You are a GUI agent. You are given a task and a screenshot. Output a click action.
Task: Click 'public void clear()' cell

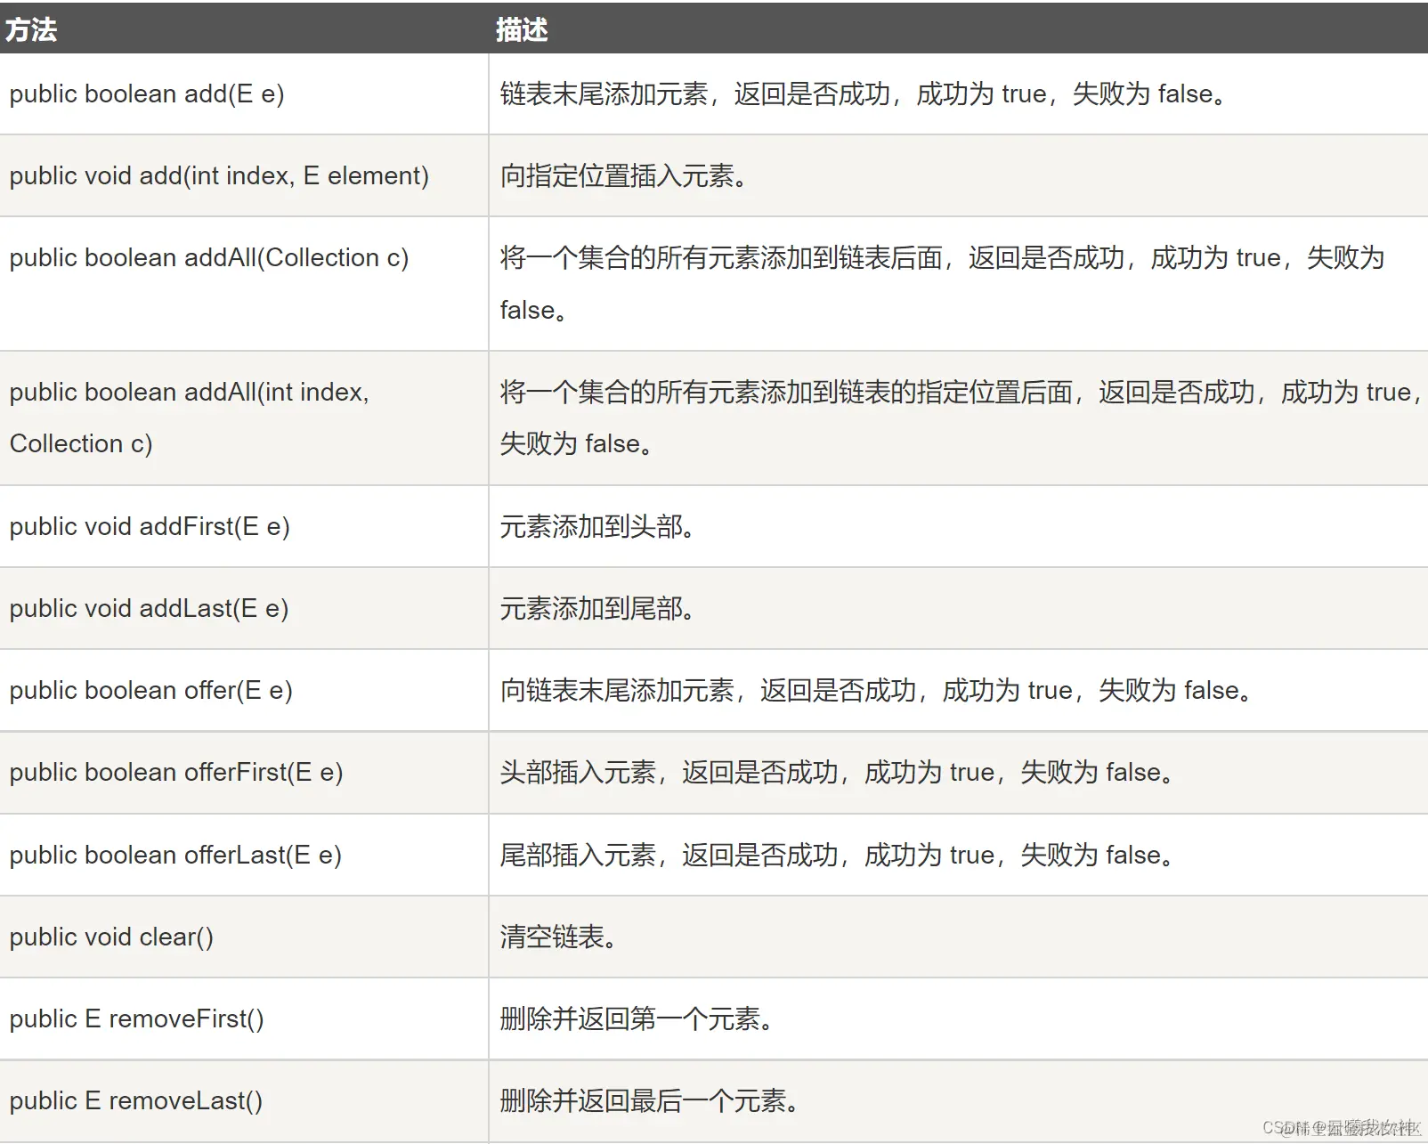pos(111,937)
